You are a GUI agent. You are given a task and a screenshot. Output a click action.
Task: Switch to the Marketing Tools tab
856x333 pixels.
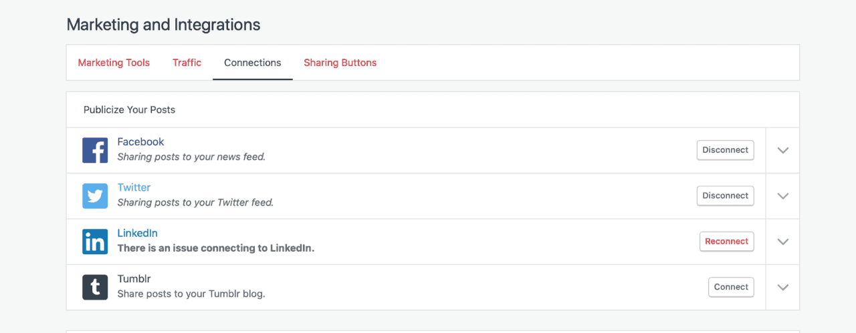point(114,63)
